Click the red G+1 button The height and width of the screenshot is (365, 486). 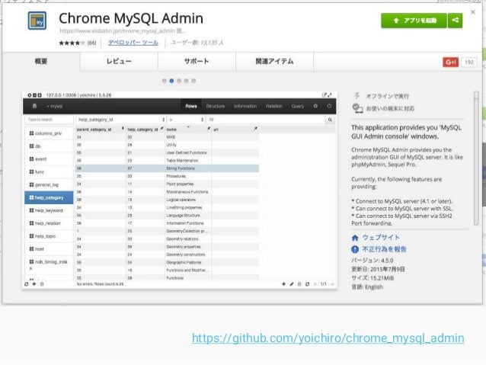pos(450,62)
